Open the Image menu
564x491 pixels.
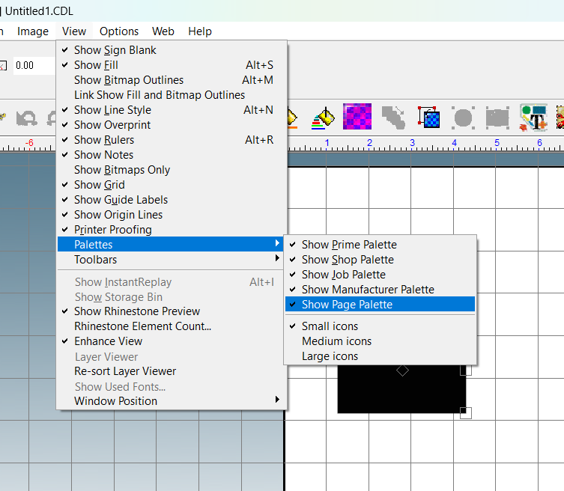tap(33, 31)
